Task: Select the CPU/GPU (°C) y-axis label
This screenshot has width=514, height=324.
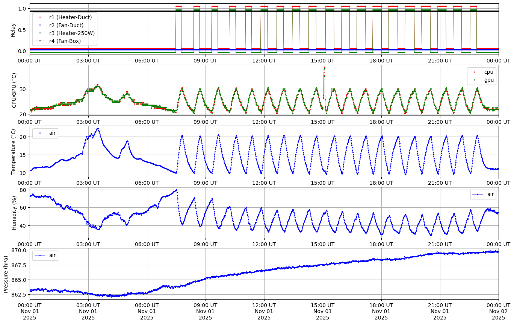Action: 14,90
